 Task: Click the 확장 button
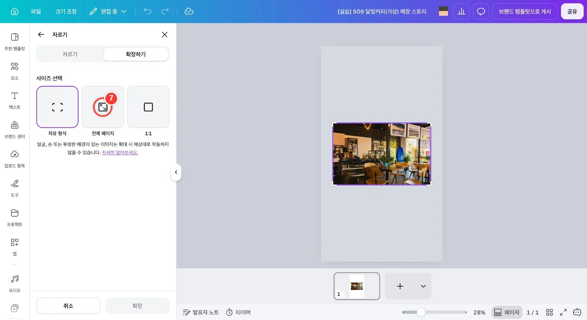(137, 306)
